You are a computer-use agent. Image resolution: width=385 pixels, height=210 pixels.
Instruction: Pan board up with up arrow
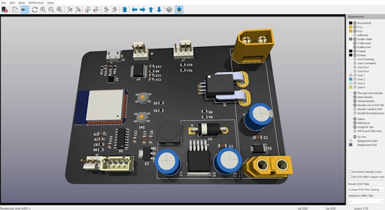pyautogui.click(x=151, y=10)
